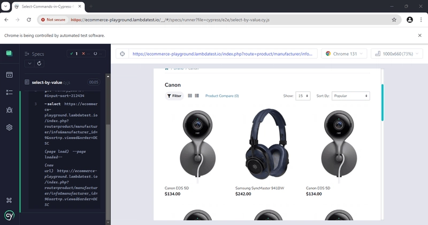
Task: Open the Cypress Specs page icon in sidebar
Action: (x=9, y=75)
